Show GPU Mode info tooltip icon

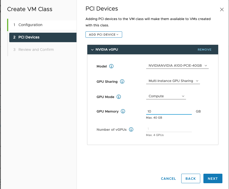point(119,97)
